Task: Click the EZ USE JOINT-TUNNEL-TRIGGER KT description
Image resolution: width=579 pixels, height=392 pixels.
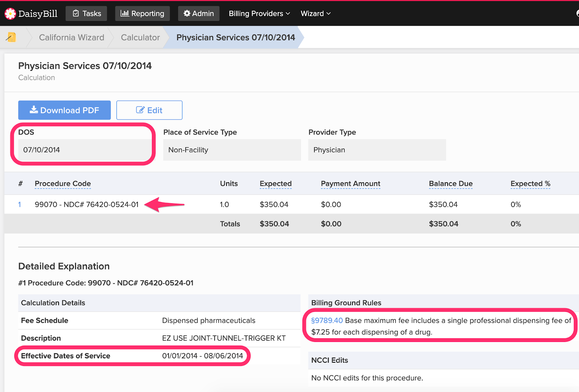Action: point(224,338)
